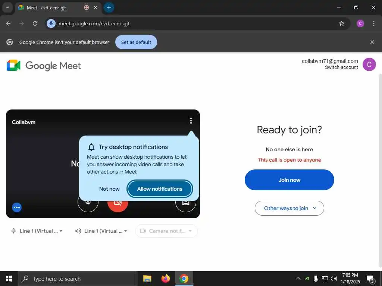The width and height of the screenshot is (382, 286).
Task: Open network tray icon
Action: (325, 279)
